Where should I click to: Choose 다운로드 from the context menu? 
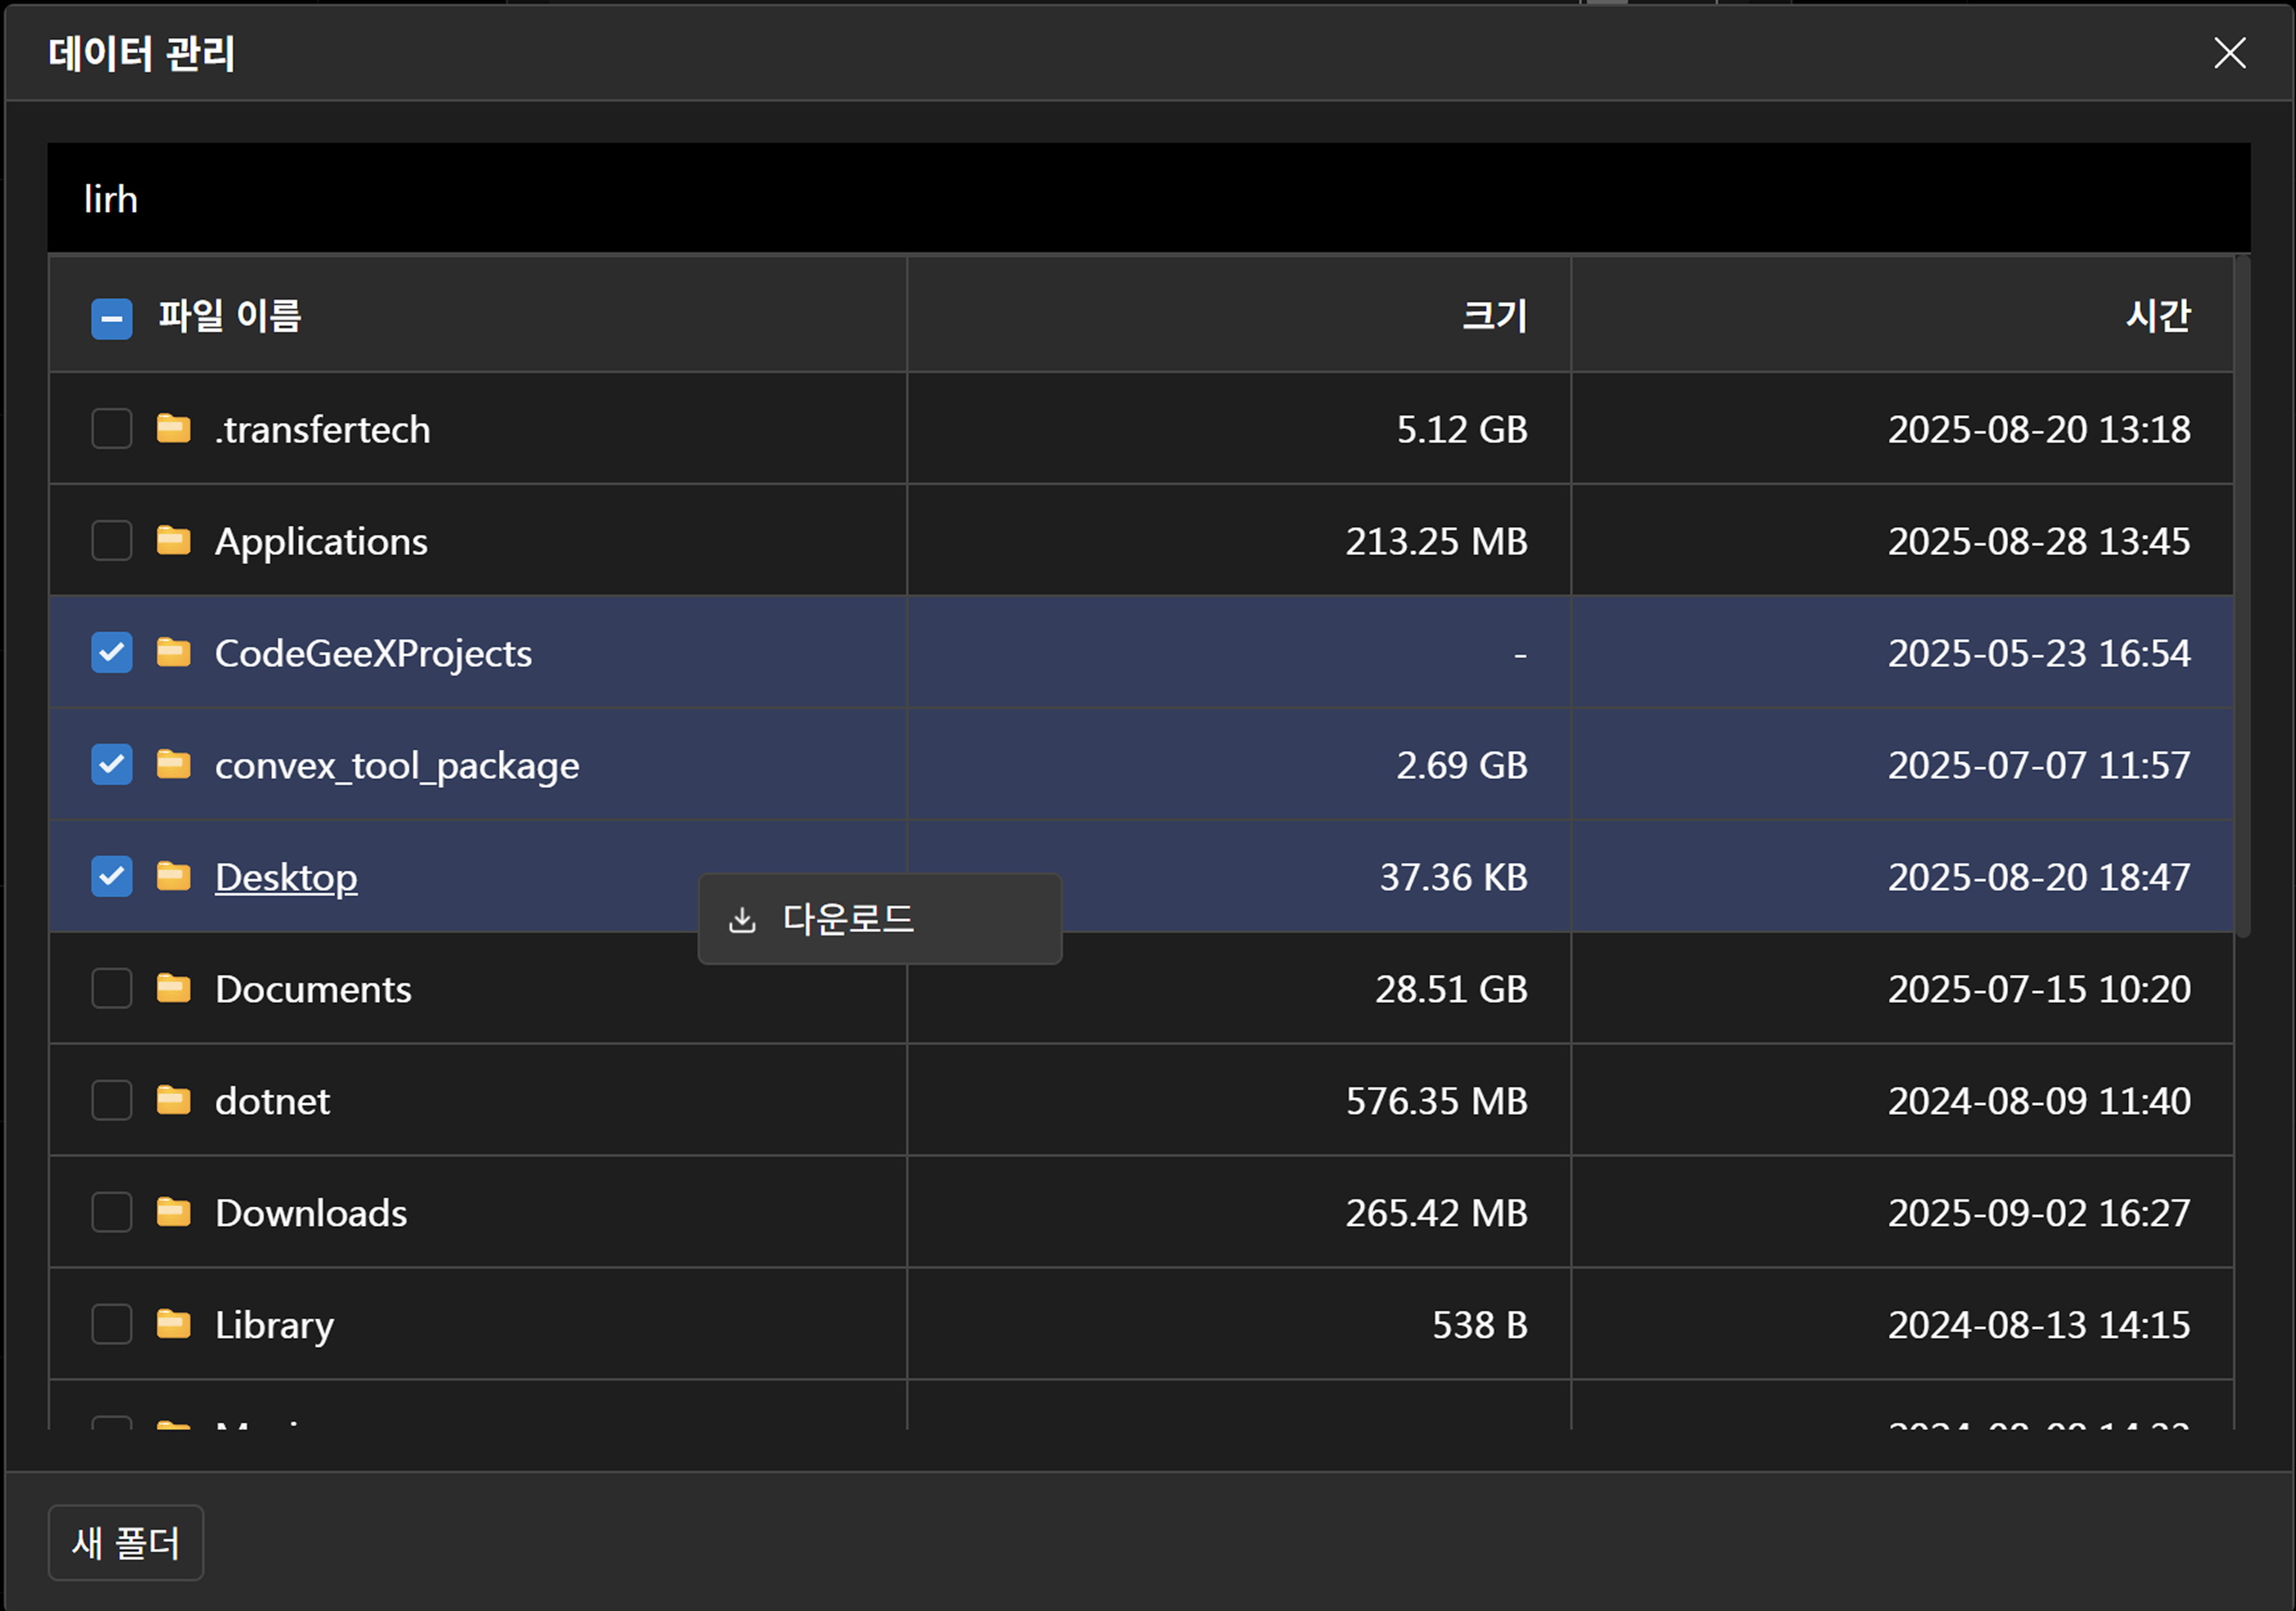848,920
